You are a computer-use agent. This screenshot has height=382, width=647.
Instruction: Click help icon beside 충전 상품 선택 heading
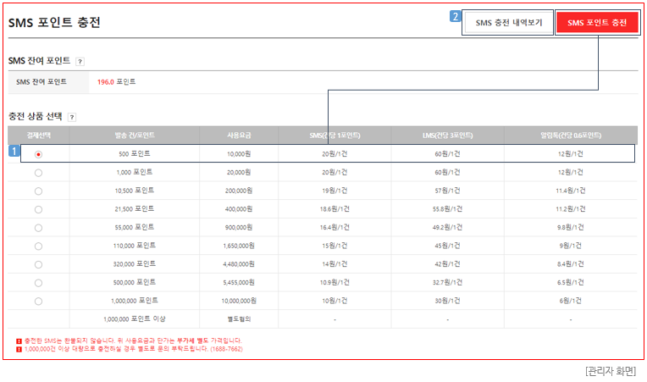point(72,117)
